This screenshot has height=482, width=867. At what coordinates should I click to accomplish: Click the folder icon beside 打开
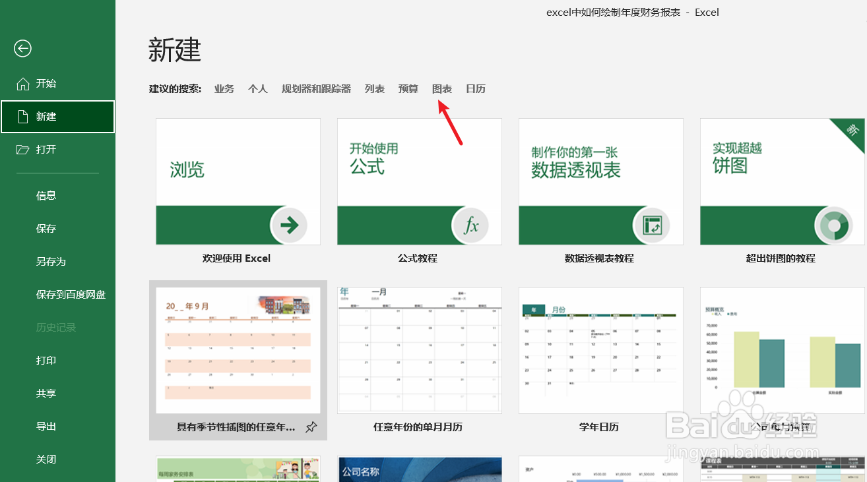[x=23, y=150]
